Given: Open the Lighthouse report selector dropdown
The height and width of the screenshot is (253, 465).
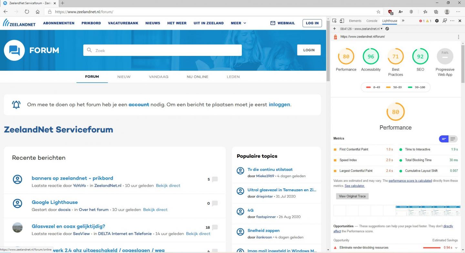Looking at the screenshot, I should (361, 29).
